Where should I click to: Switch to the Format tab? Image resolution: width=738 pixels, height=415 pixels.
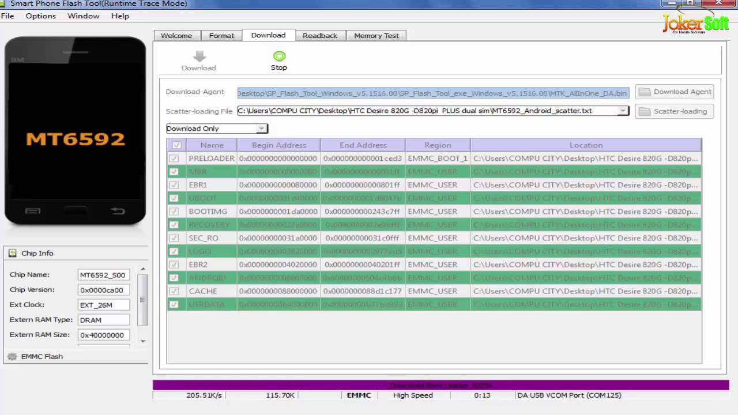pyautogui.click(x=221, y=36)
